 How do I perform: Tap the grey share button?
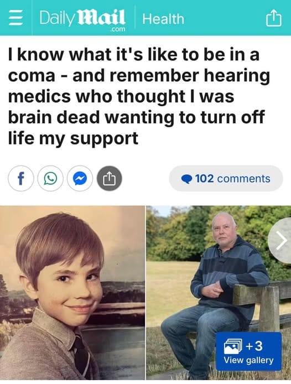click(x=109, y=178)
